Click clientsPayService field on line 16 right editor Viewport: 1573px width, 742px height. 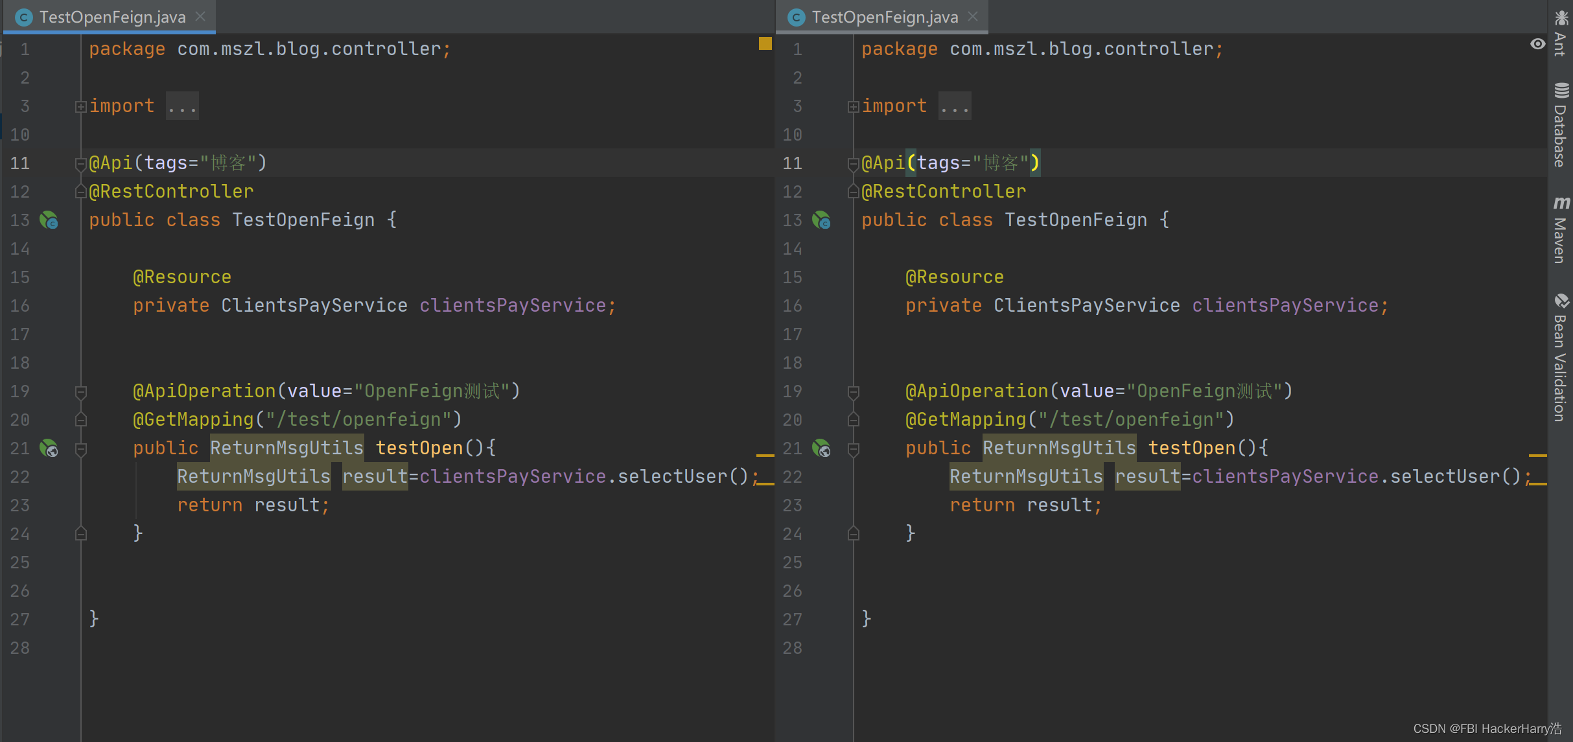tap(1285, 306)
